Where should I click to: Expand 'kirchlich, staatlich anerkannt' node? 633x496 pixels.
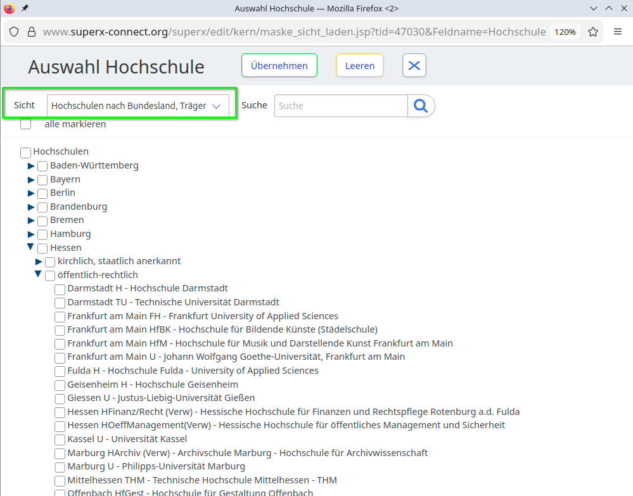click(39, 262)
